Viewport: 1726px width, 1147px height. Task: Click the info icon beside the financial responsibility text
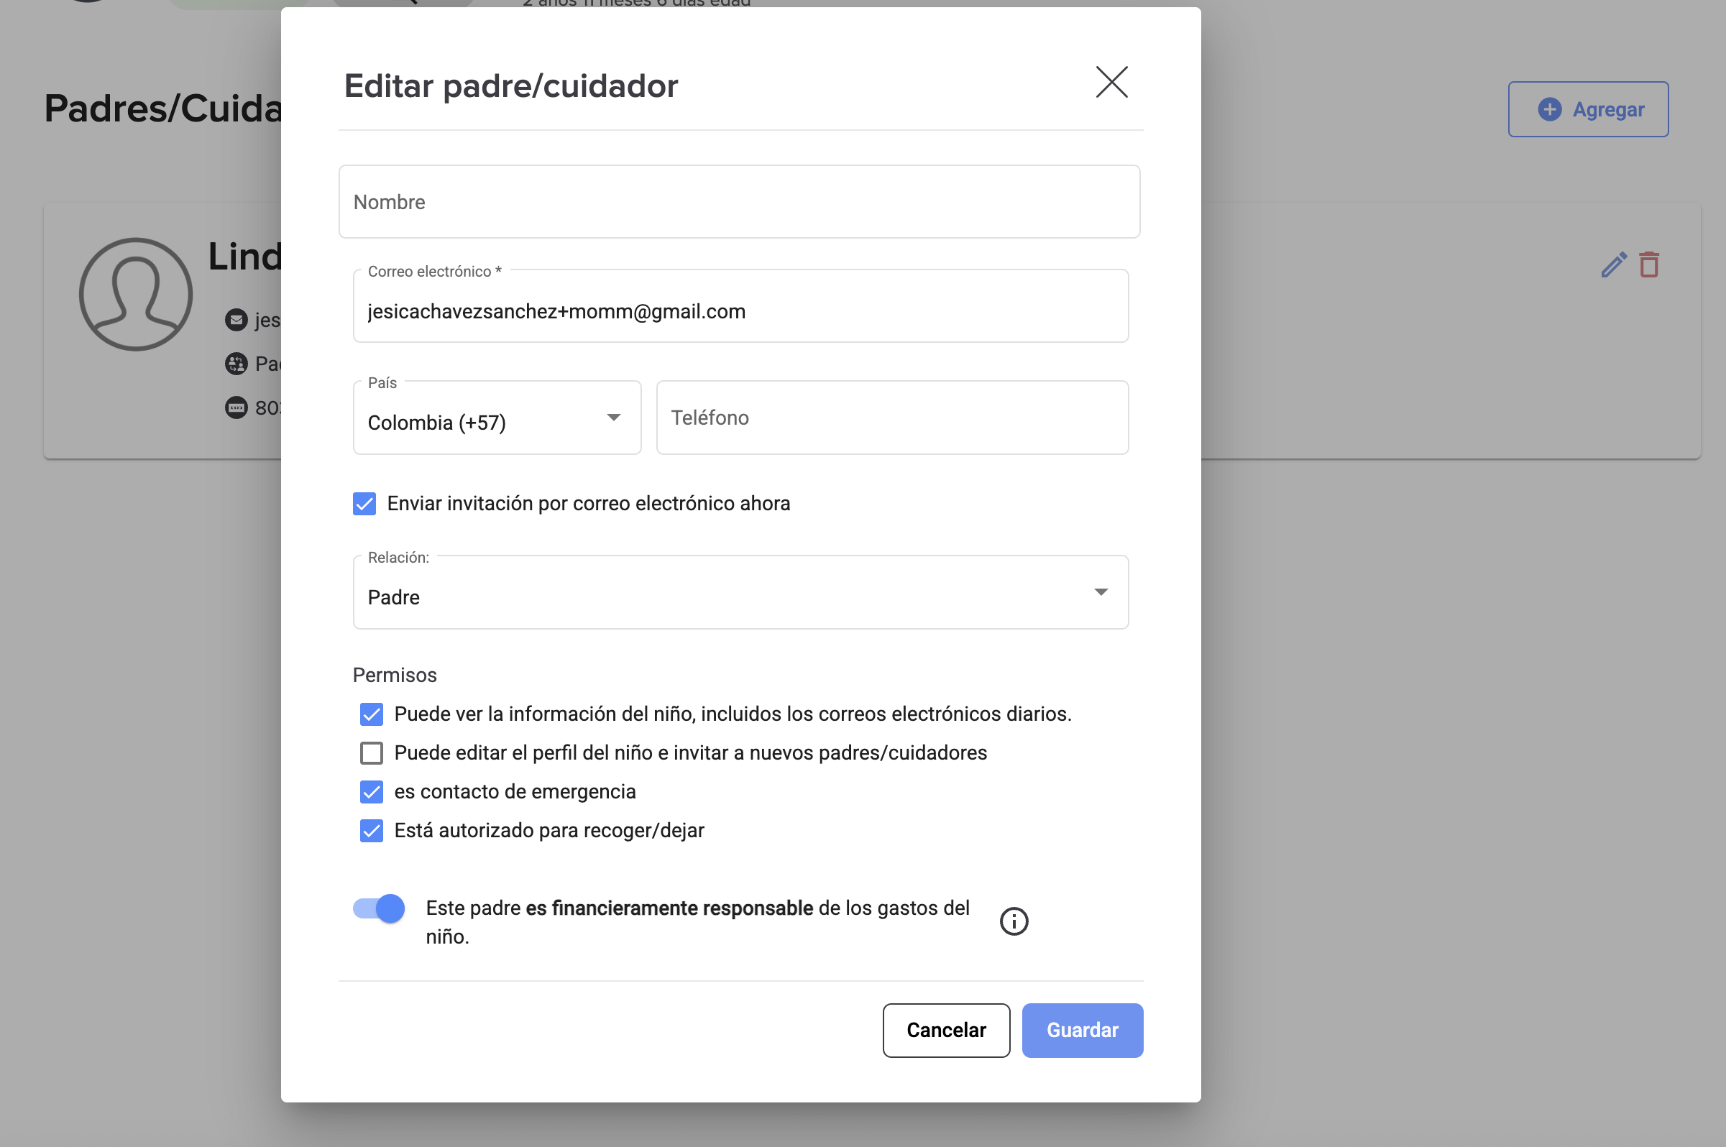(x=1014, y=921)
